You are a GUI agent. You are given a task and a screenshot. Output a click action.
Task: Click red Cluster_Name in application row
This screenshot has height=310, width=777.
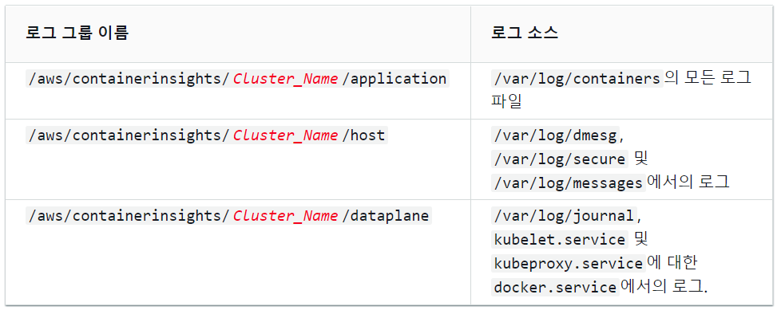tap(285, 79)
